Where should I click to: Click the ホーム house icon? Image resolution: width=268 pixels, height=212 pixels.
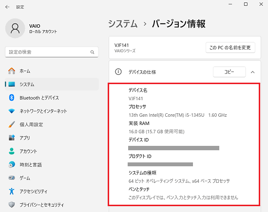point(12,71)
